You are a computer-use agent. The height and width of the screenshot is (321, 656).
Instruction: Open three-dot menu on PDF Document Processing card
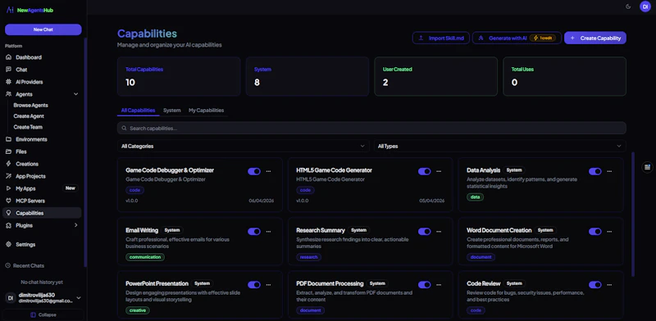click(x=439, y=285)
